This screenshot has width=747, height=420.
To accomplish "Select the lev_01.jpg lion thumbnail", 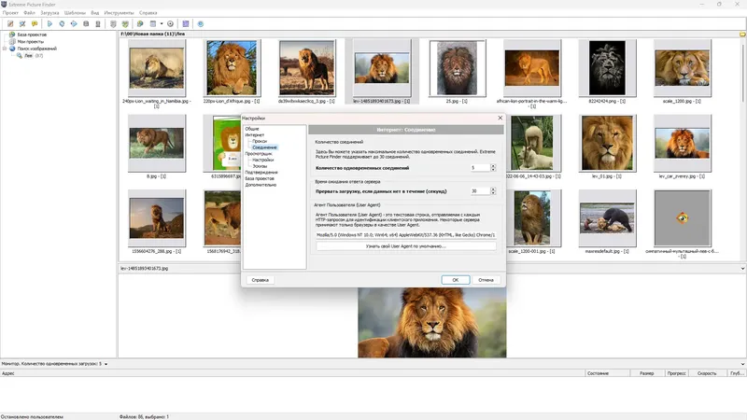I will tap(607, 144).
